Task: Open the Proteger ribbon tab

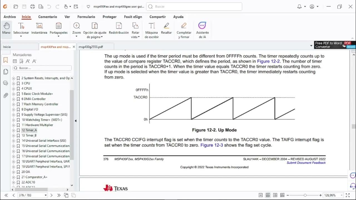Action: coord(110,17)
